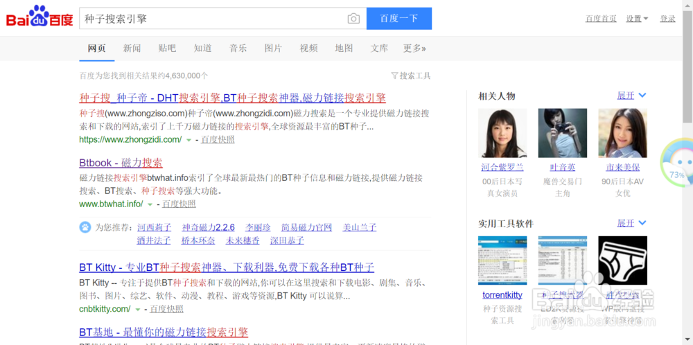This screenshot has width=693, height=345.
Task: Click recommended link 李丽珍
Action: coord(258,228)
